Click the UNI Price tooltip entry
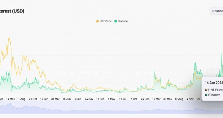The height and width of the screenshot is (118, 223). [214, 90]
